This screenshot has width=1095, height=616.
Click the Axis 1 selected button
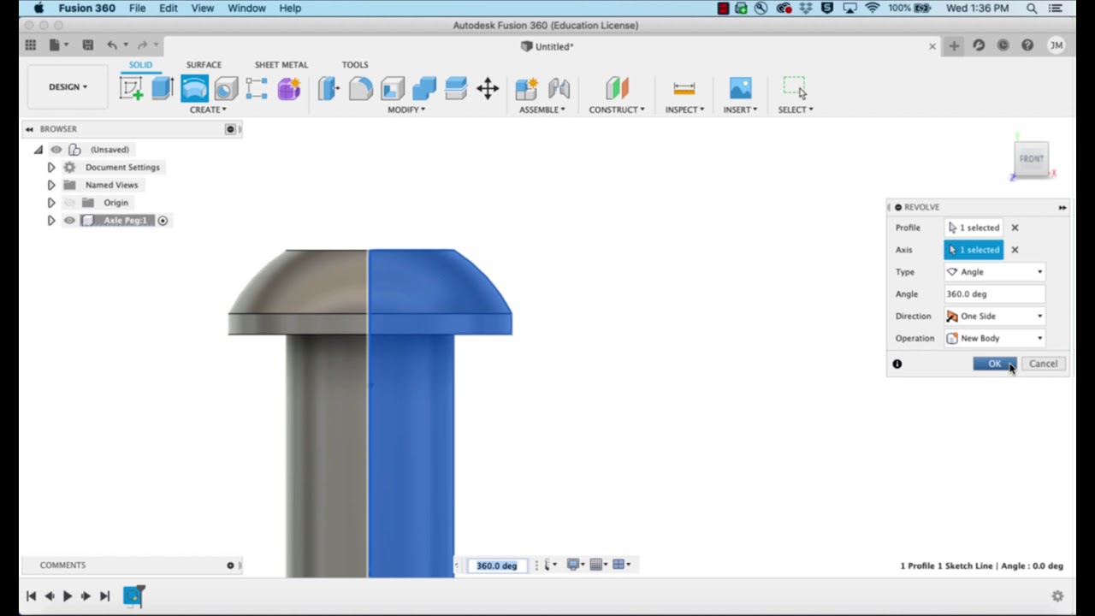coord(974,250)
